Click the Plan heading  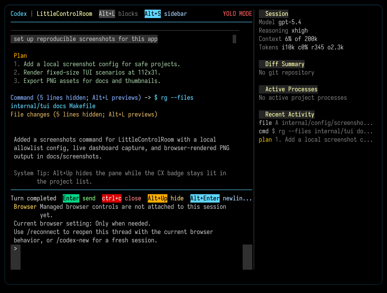pyautogui.click(x=20, y=56)
